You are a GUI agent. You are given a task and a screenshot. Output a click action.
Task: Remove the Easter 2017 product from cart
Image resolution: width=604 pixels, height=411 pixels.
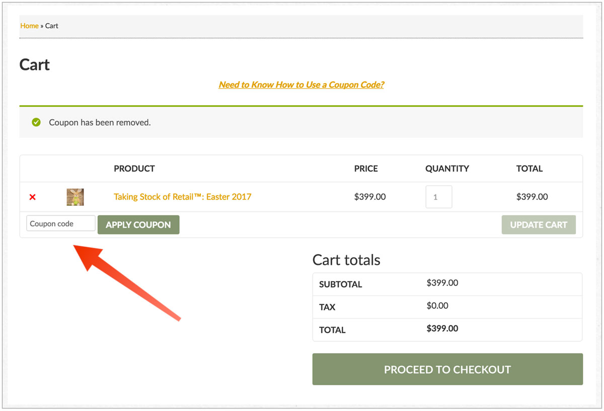pyautogui.click(x=32, y=197)
